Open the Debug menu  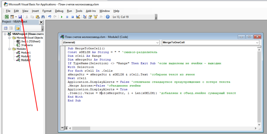pyautogui.click(x=59, y=11)
